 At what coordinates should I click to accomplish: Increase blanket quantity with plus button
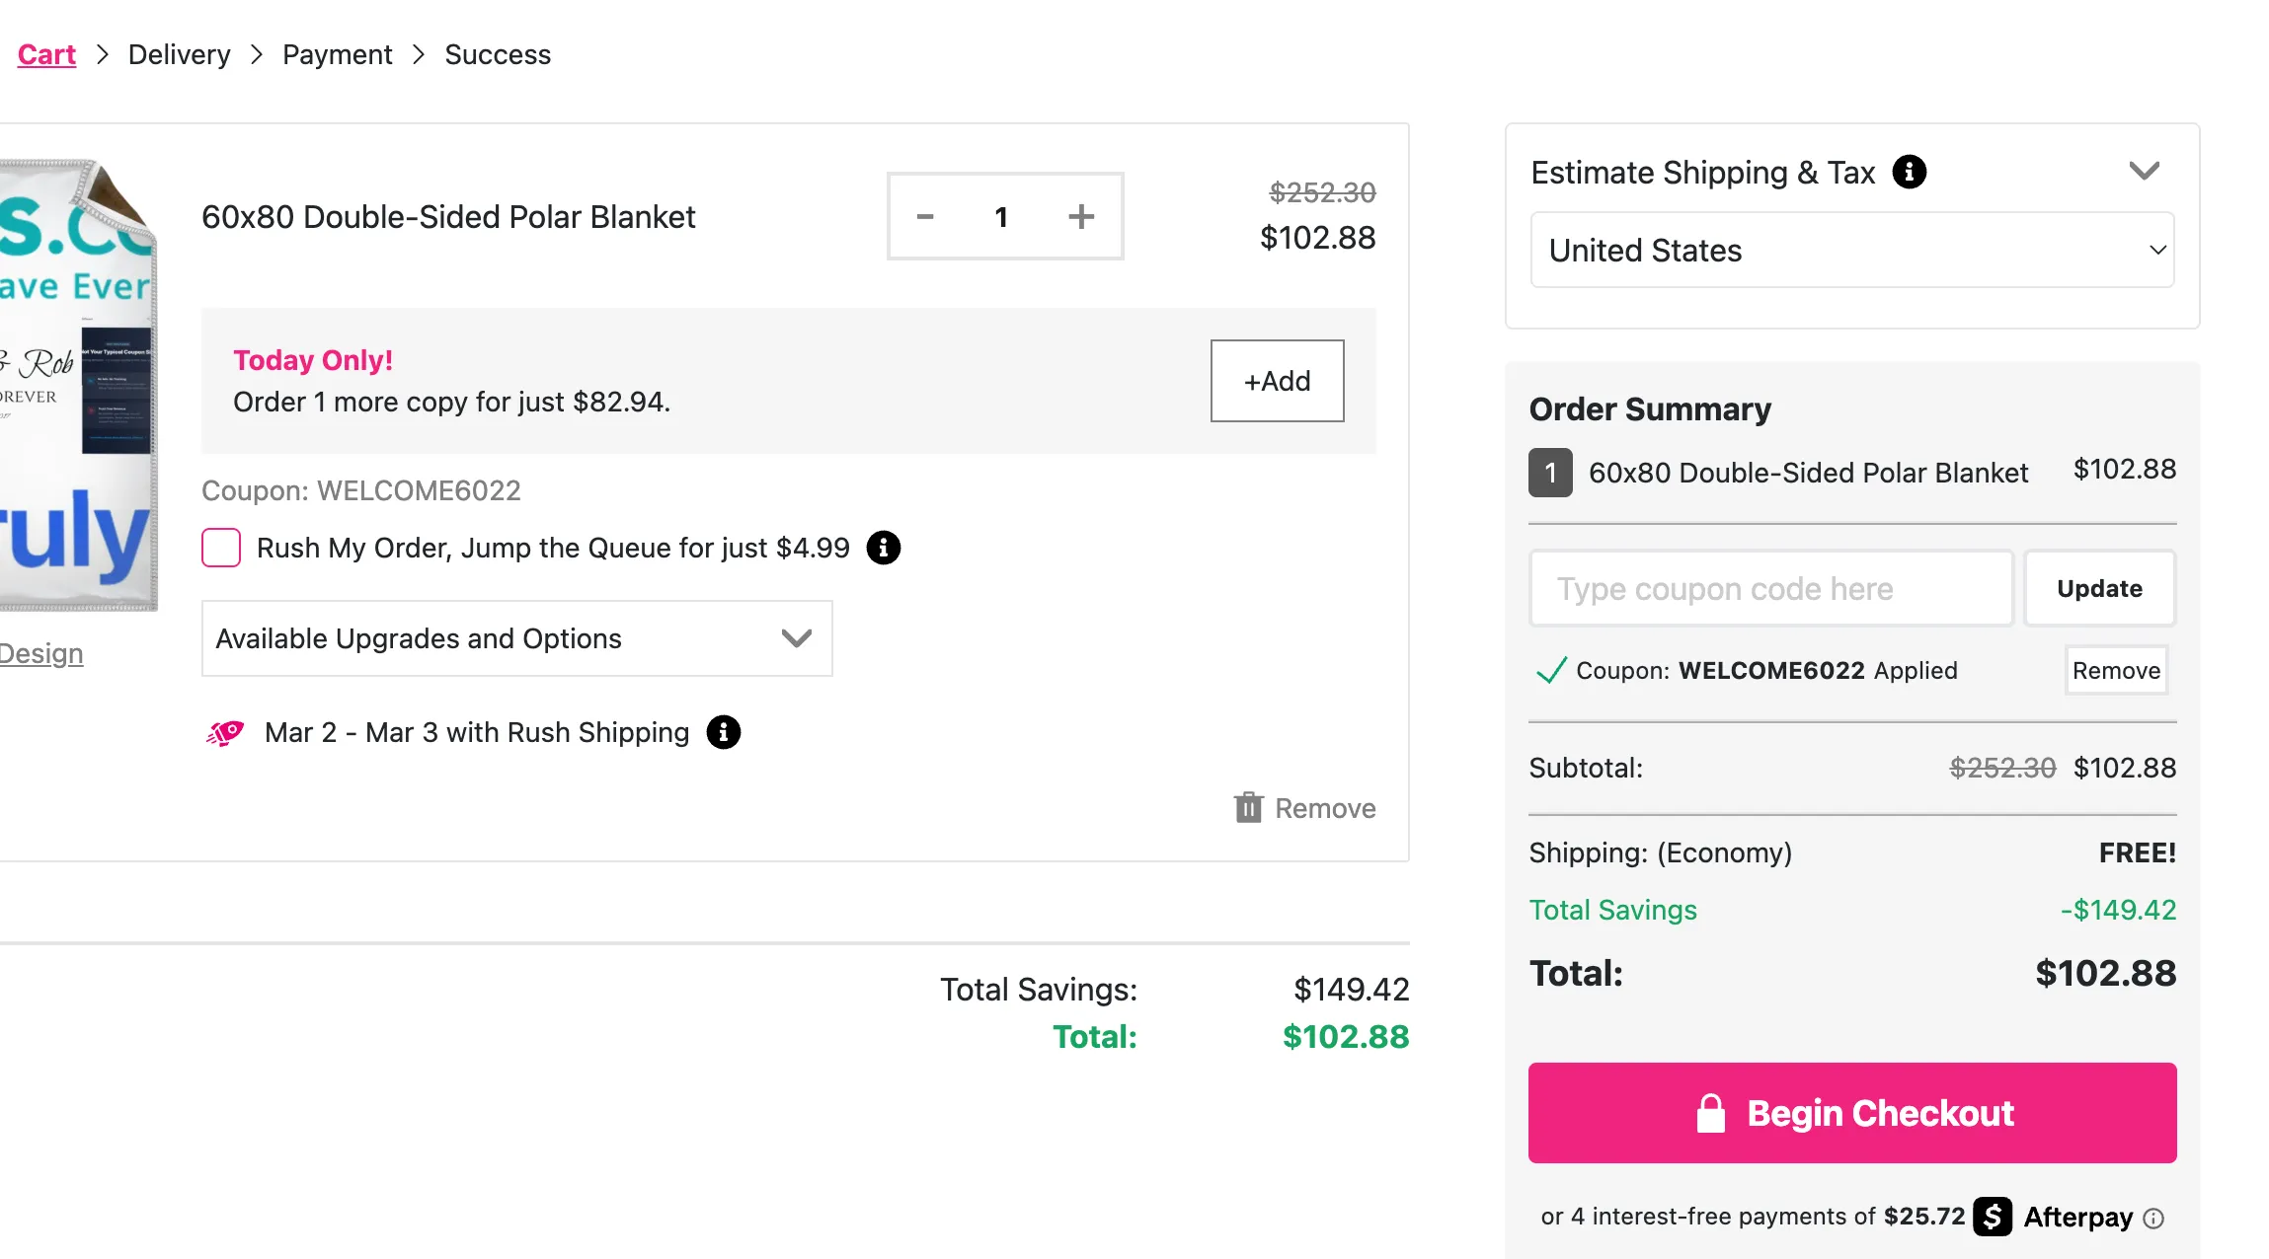click(1081, 216)
